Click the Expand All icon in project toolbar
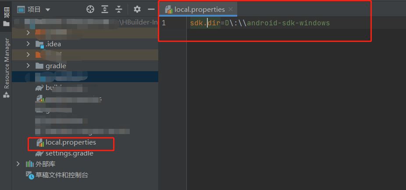This screenshot has height=190, width=406. pyautogui.click(x=105, y=9)
